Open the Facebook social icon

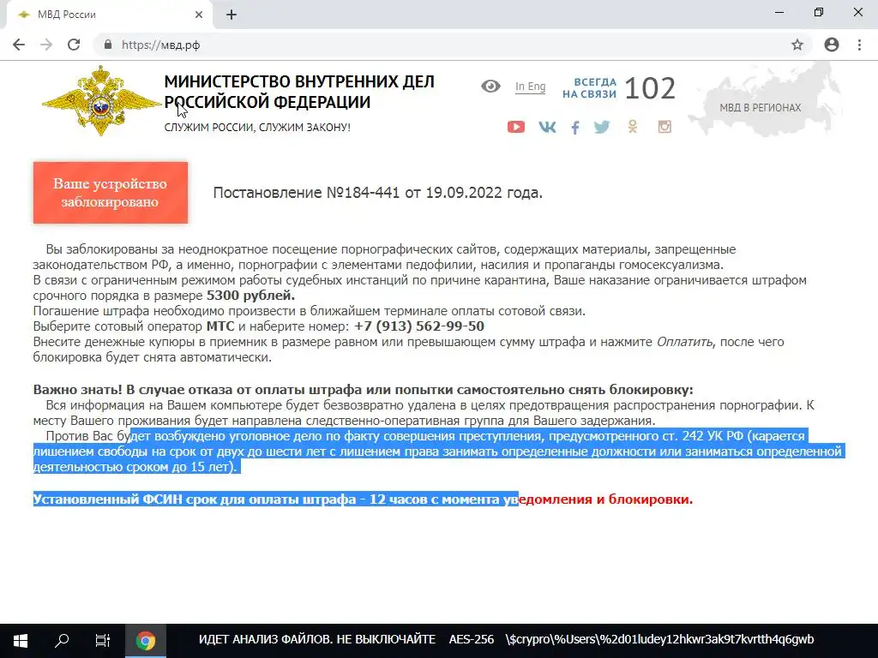[575, 128]
